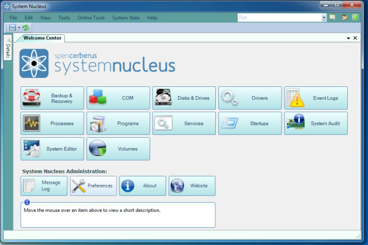Click the Services button label

(194, 123)
